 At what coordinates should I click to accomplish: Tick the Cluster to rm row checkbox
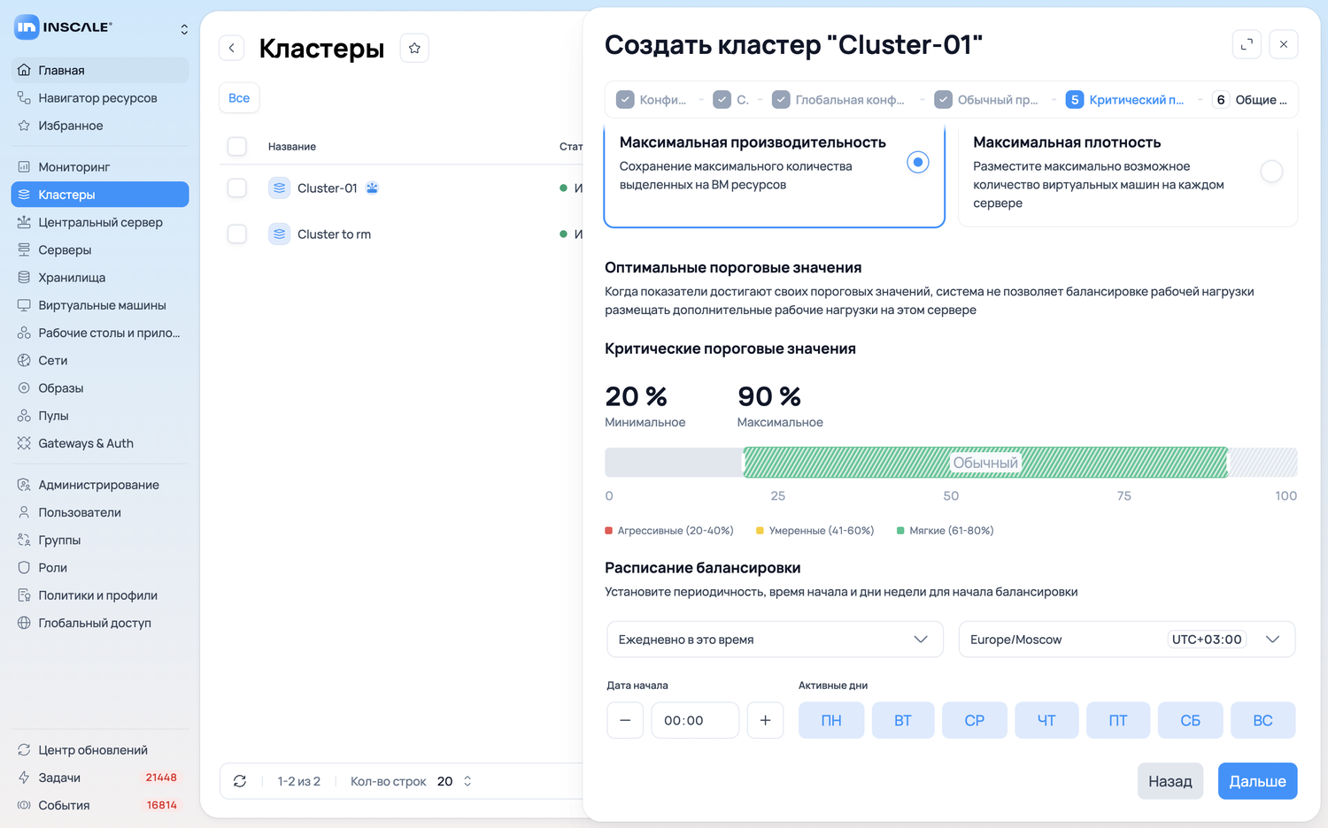click(x=237, y=234)
